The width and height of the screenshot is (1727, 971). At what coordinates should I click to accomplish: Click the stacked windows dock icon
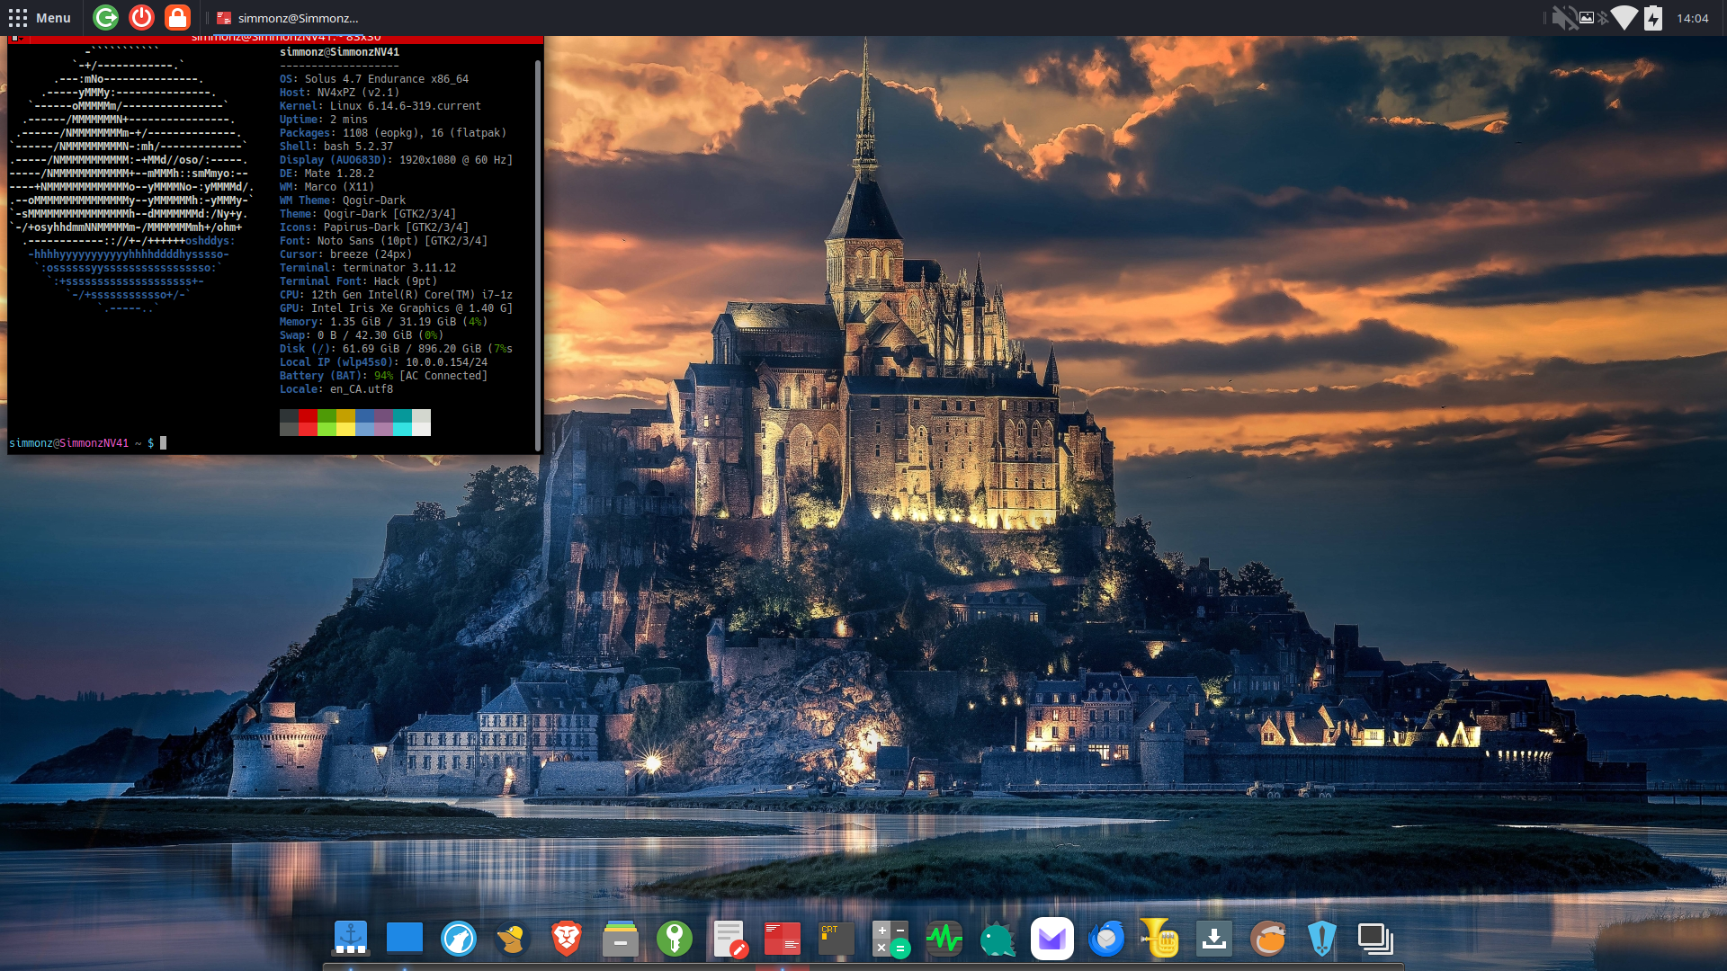click(x=1376, y=939)
